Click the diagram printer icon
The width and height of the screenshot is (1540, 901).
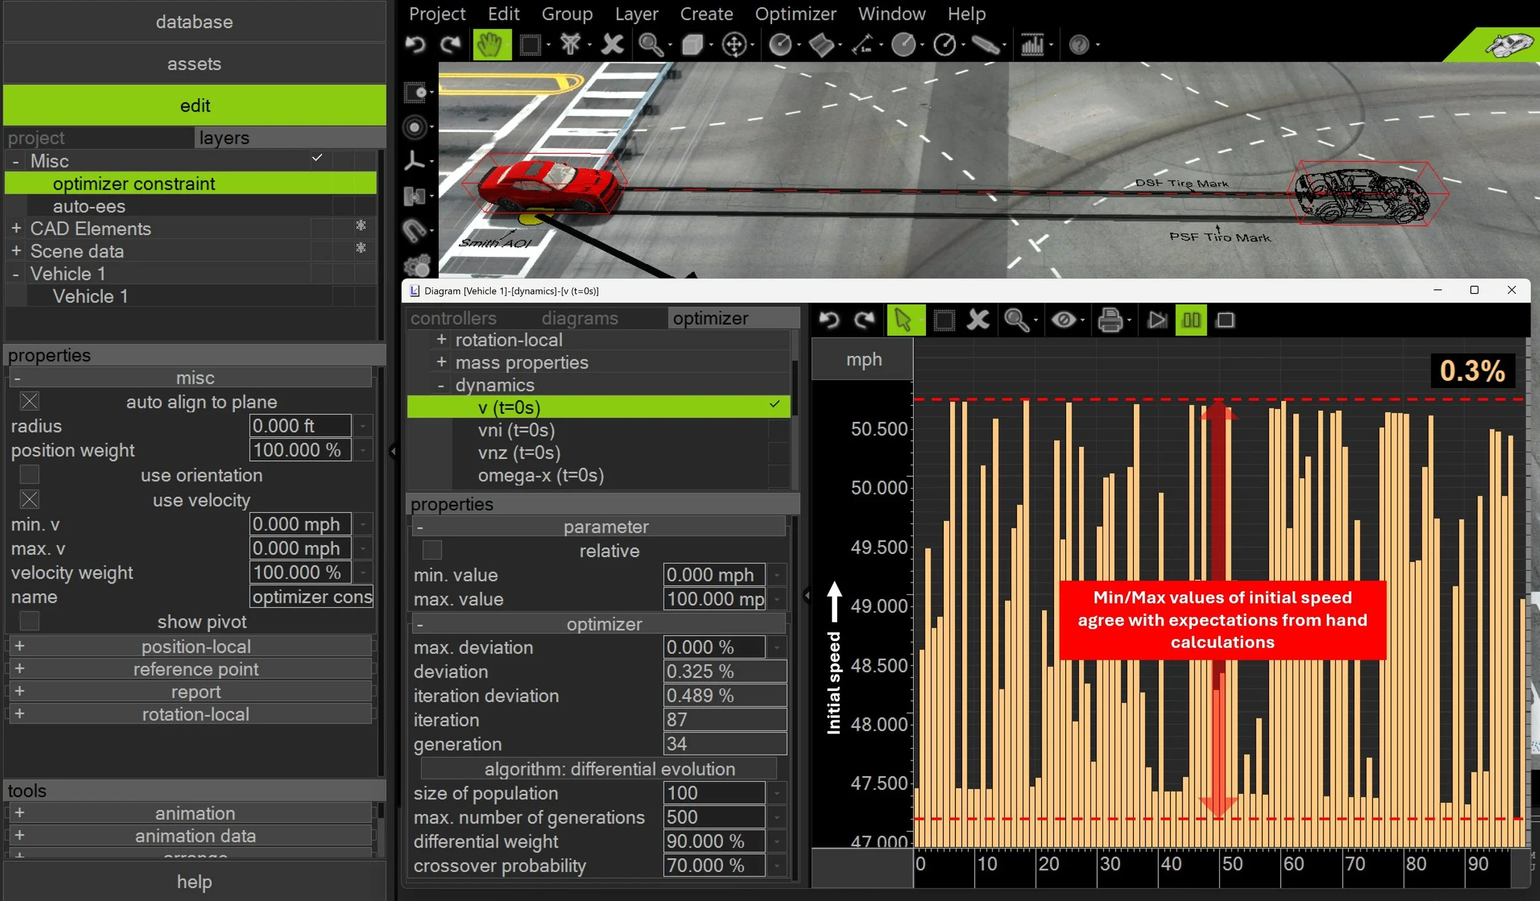pos(1110,320)
